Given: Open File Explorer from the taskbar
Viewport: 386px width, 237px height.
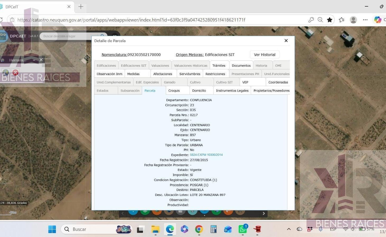Looking at the screenshot, I should tap(155, 229).
